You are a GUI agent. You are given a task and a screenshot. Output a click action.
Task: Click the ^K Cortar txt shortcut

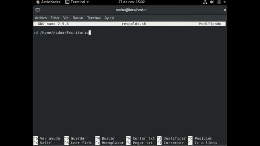(x=141, y=138)
